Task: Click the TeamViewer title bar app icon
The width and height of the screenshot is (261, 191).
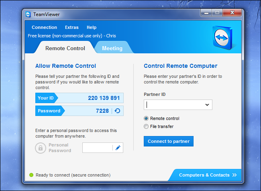Action: [28, 14]
